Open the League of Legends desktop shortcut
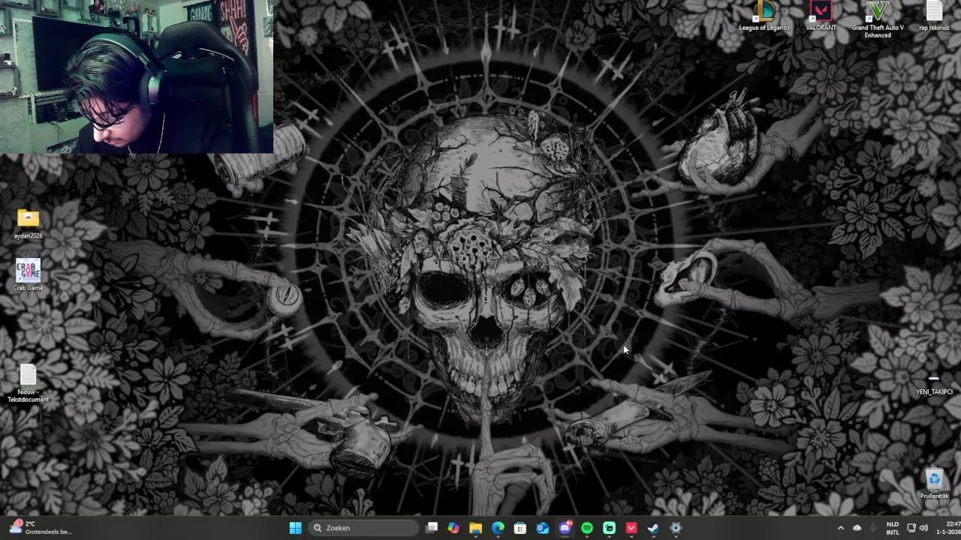 tap(764, 16)
